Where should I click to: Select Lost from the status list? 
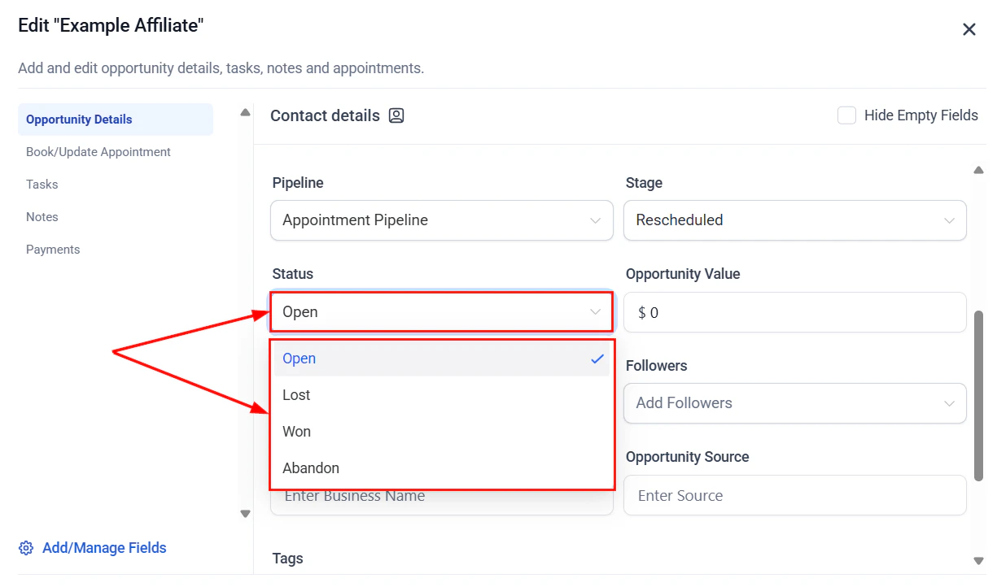(442, 395)
